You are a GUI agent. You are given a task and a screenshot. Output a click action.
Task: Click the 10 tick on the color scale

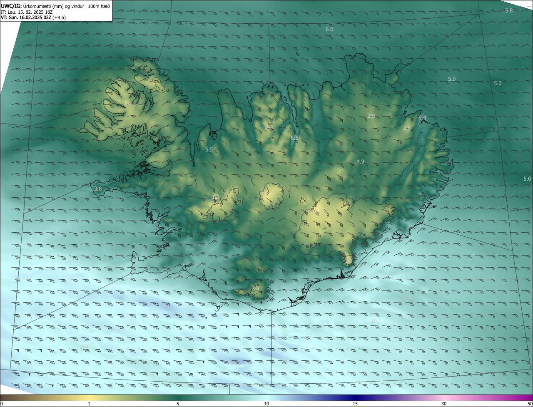click(x=266, y=404)
